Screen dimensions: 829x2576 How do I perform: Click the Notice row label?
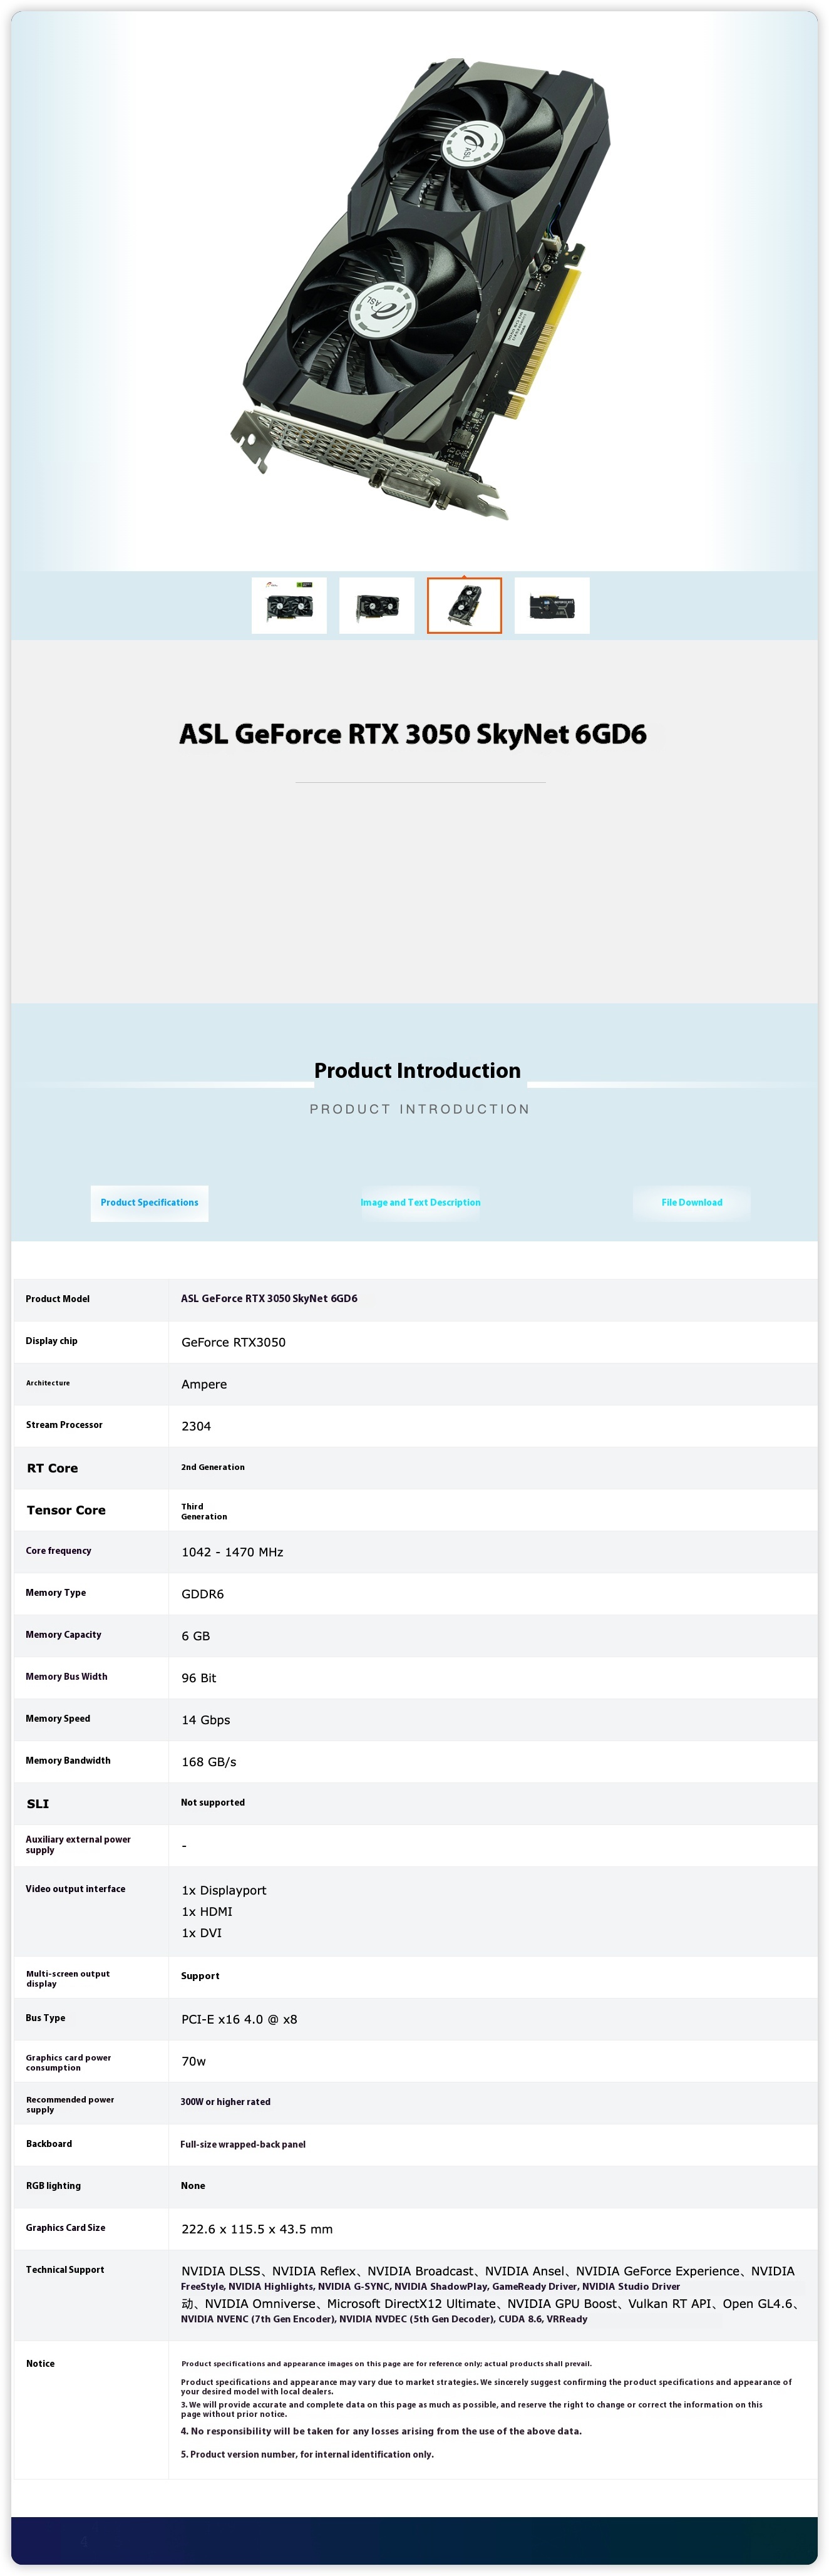click(40, 2363)
